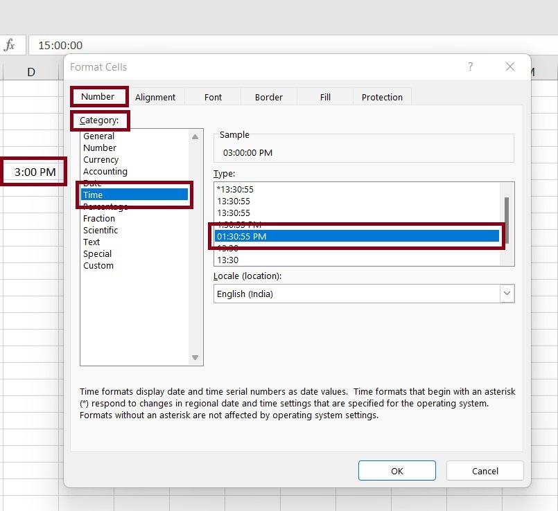
Task: Open the Font tab
Action: click(x=213, y=97)
